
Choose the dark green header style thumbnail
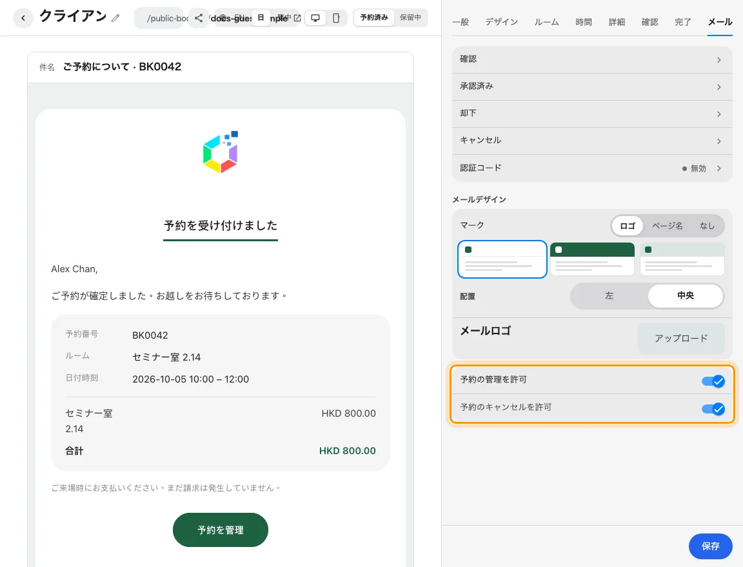(592, 259)
